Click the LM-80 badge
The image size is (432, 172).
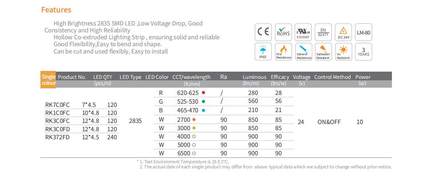coord(363,32)
